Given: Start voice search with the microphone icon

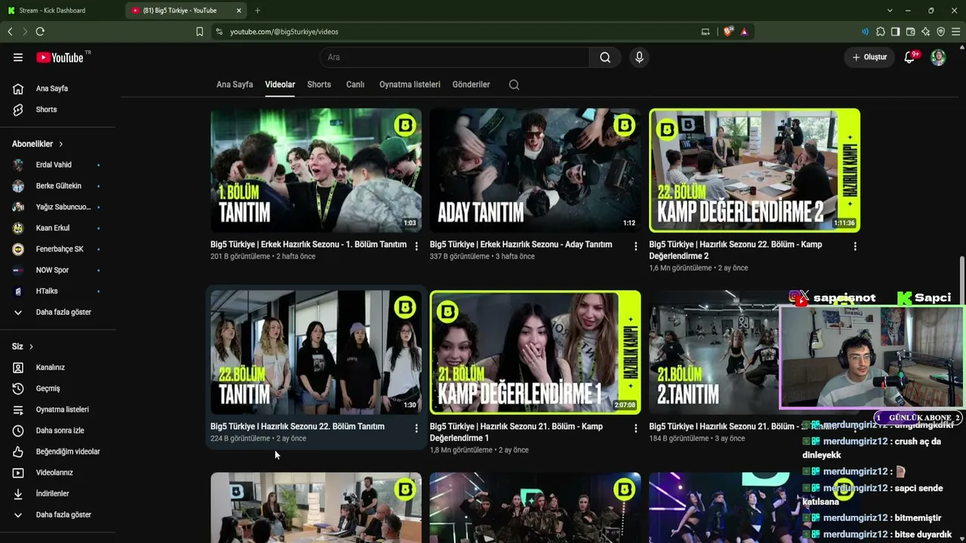Looking at the screenshot, I should [x=639, y=57].
